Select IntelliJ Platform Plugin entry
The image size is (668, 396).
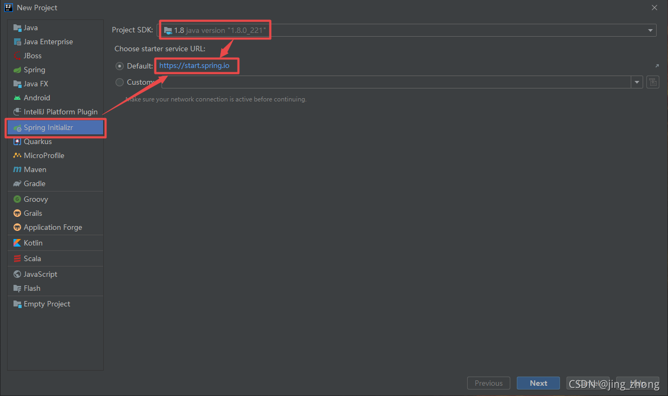tap(55, 112)
